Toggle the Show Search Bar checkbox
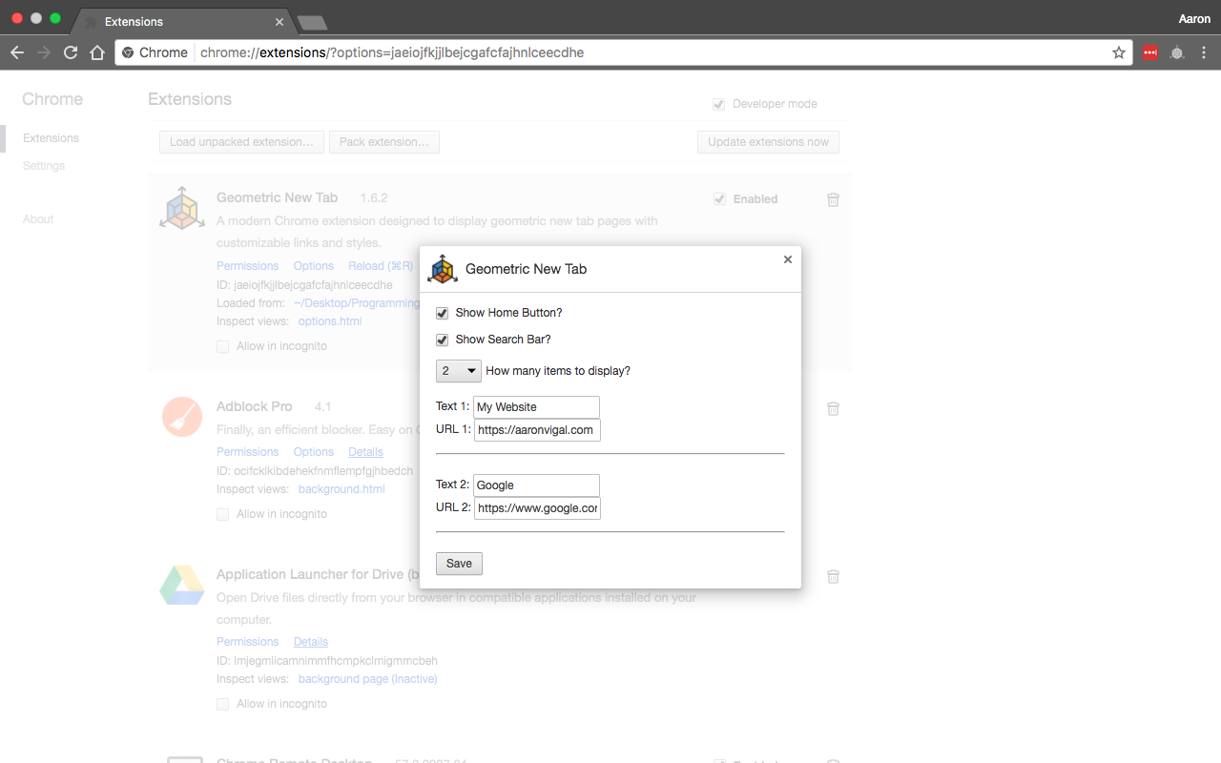This screenshot has height=763, width=1221. [443, 340]
